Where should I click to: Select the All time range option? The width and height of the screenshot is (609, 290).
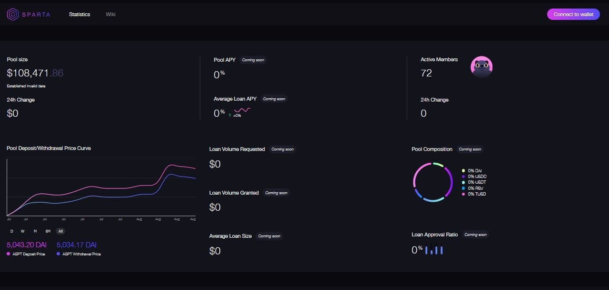point(60,231)
